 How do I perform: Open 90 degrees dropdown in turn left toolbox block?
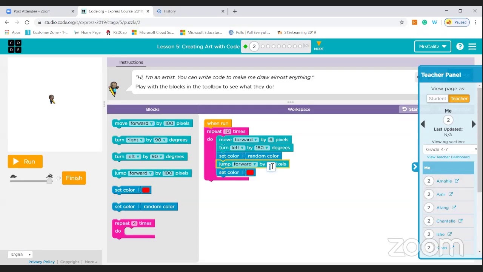157,156
